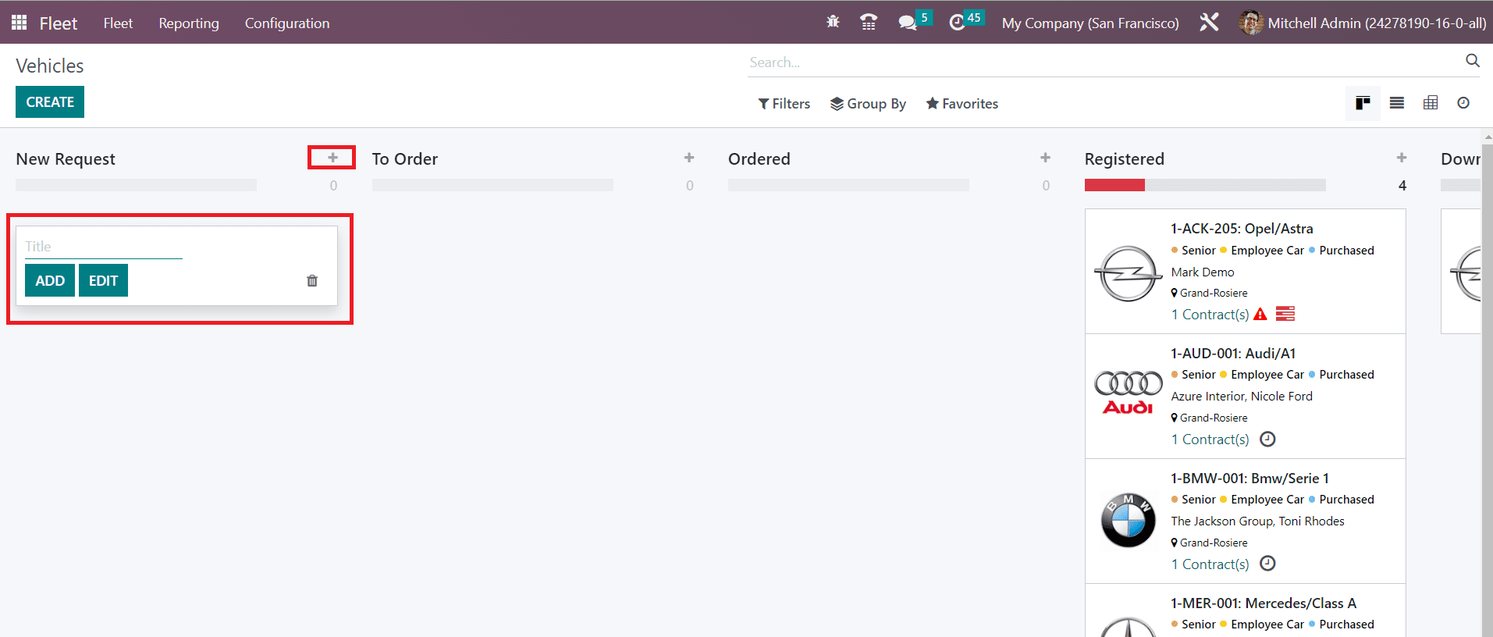Switch to Pivot table view
This screenshot has width=1493, height=637.
pos(1431,103)
